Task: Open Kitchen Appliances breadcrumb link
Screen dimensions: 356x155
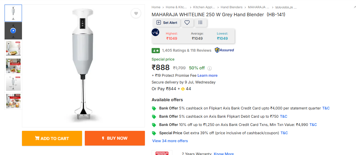Action: coord(204,7)
